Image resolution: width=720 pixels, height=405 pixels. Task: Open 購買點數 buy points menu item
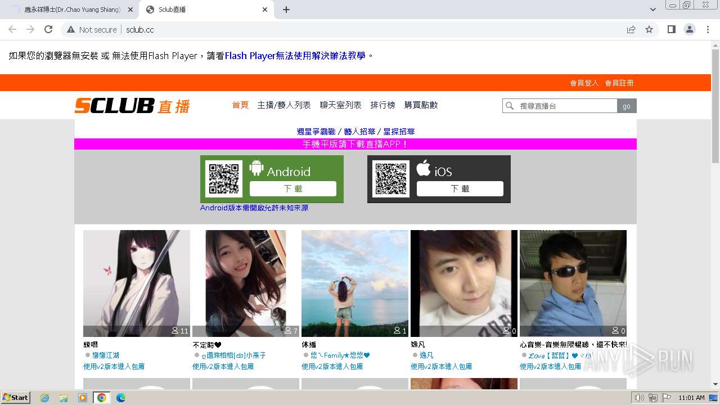pos(421,105)
